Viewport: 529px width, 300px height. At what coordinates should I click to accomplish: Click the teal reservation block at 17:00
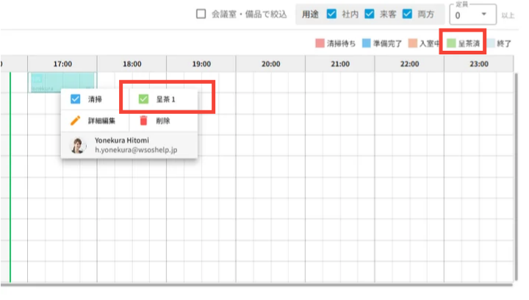(62, 82)
